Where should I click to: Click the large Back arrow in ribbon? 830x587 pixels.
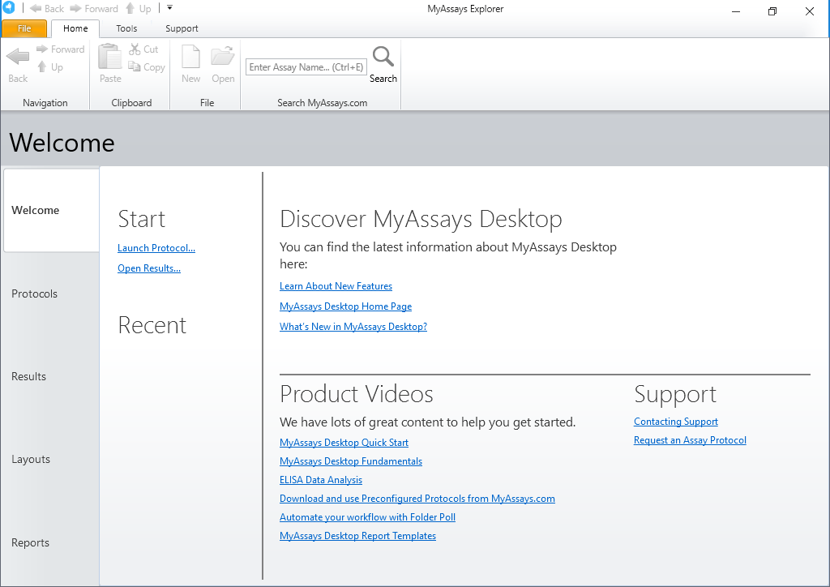click(x=18, y=58)
